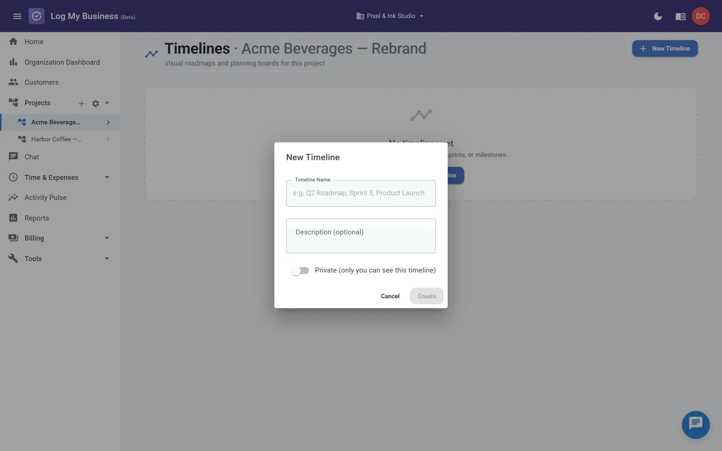722x451 pixels.
Task: Expand Harbor Coffee project chevron
Action: tap(108, 139)
